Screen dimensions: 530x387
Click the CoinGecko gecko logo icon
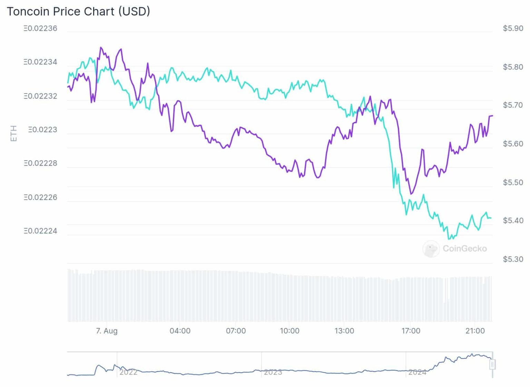(x=431, y=249)
